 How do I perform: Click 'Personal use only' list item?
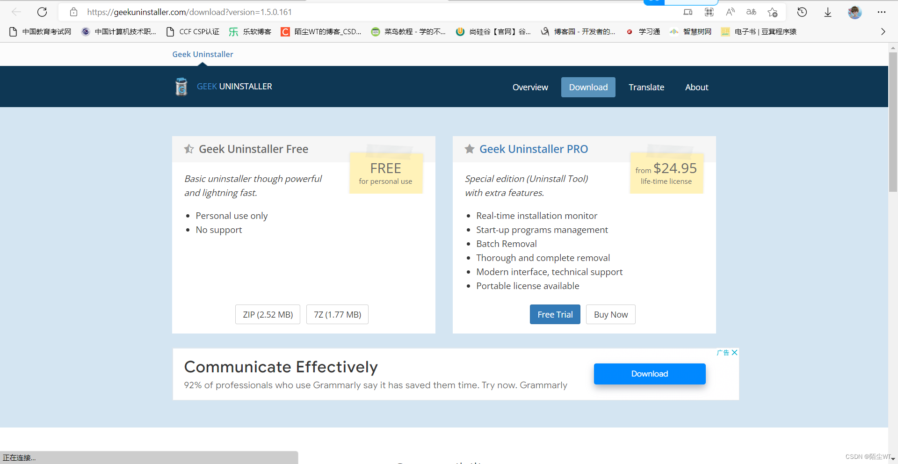[x=232, y=216]
